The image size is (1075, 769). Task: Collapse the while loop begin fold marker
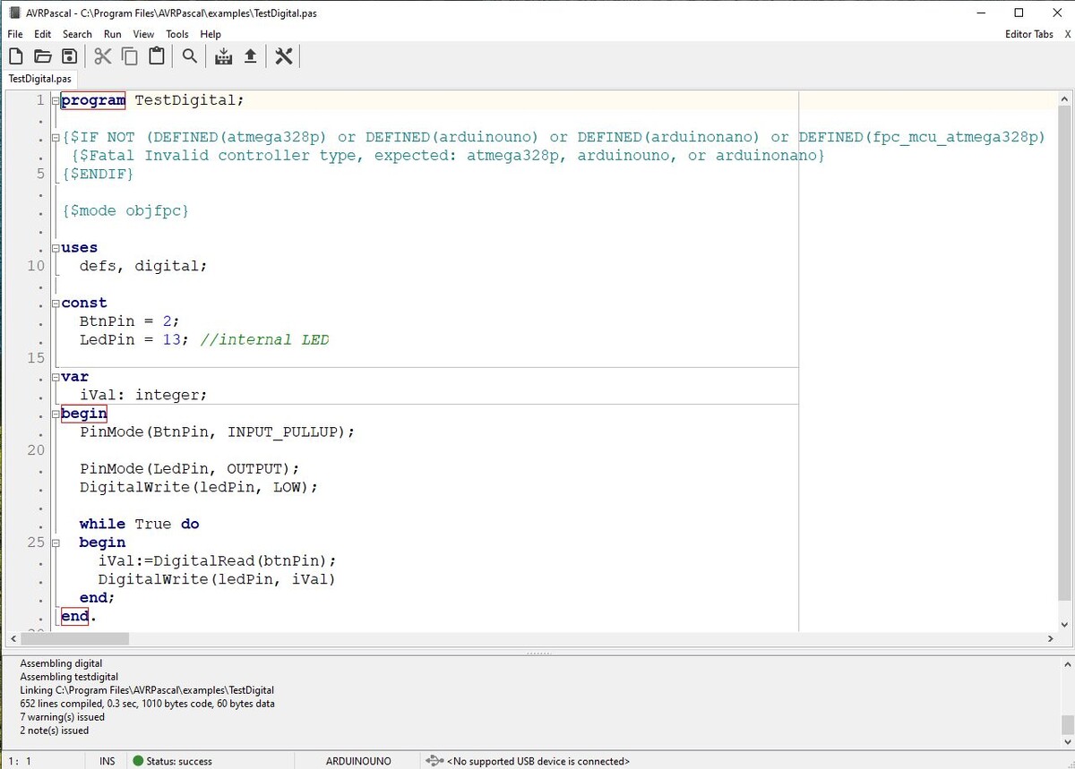coord(55,543)
